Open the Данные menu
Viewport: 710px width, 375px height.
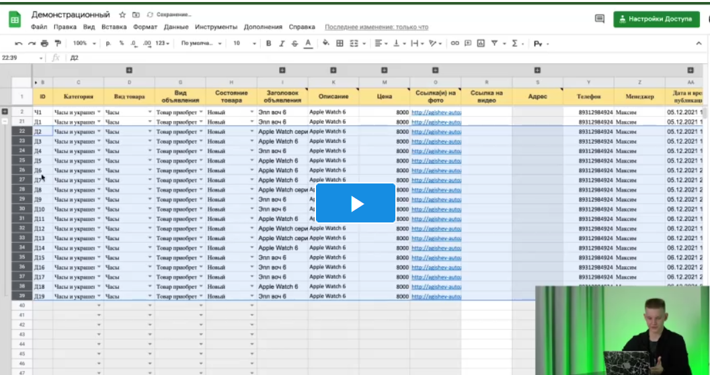click(x=176, y=27)
